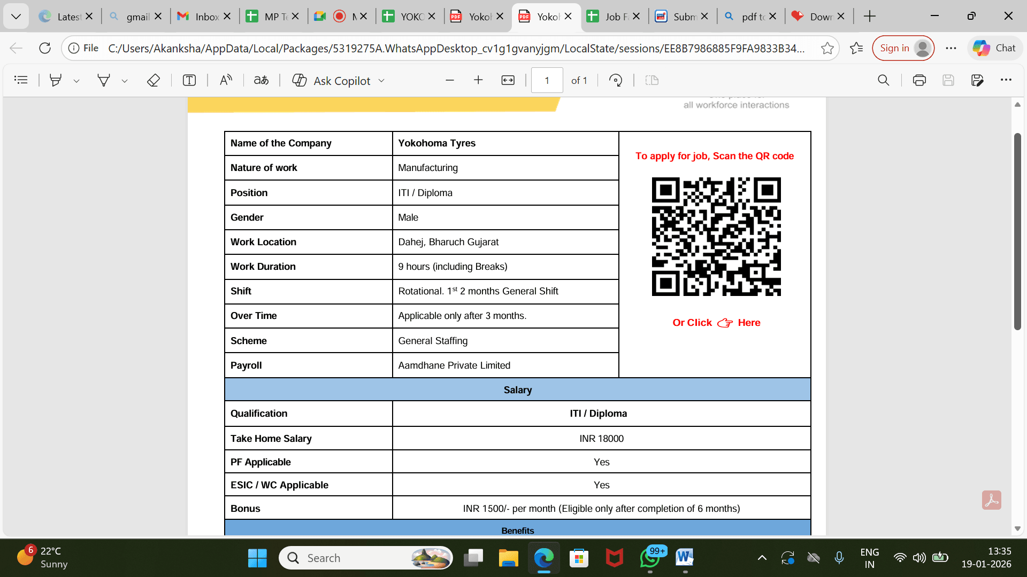Click the Sign in button
1027x577 pixels.
[x=903, y=48]
